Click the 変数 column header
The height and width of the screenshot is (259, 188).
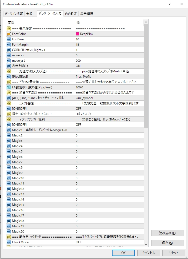[x=41, y=23]
